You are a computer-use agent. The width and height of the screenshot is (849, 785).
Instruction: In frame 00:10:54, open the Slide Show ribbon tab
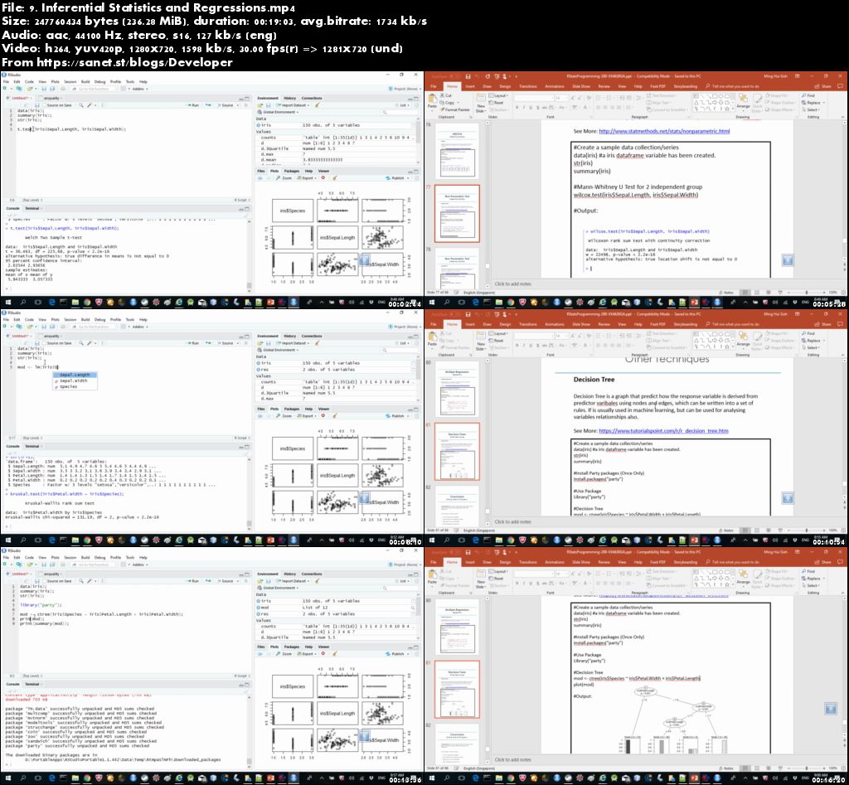[x=581, y=324]
